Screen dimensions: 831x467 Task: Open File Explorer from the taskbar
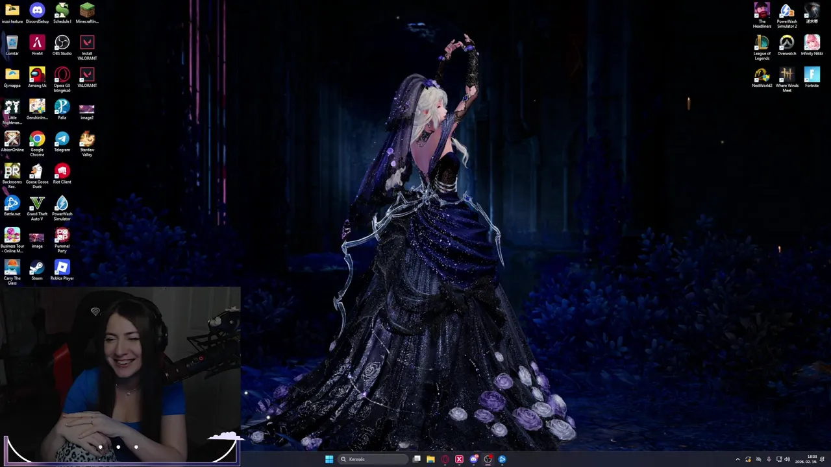pyautogui.click(x=430, y=459)
